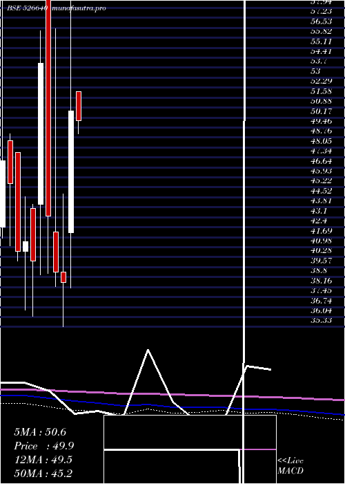Click the tiny white candle near 40.98
This screenshot has width=345, height=484.
(x=26, y=246)
